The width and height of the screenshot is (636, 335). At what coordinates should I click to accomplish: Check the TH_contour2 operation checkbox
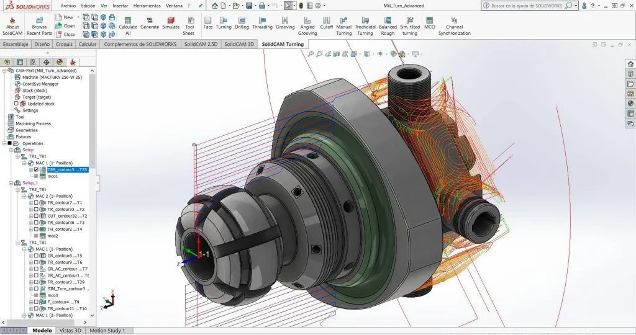[36, 230]
